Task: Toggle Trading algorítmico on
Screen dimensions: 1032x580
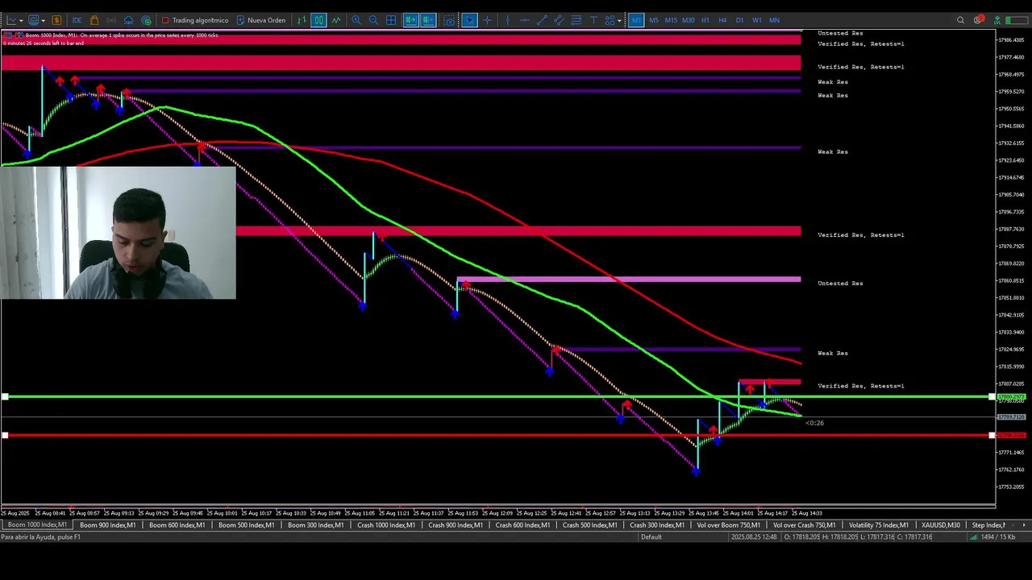Action: click(195, 20)
